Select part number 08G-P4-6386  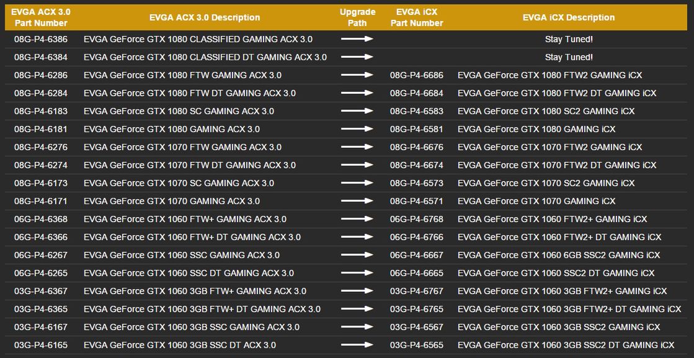click(x=41, y=39)
